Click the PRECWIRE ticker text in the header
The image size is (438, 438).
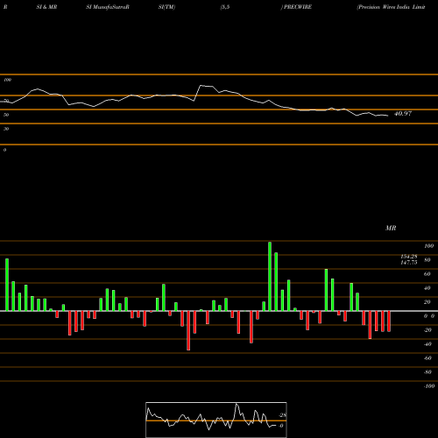point(298,7)
